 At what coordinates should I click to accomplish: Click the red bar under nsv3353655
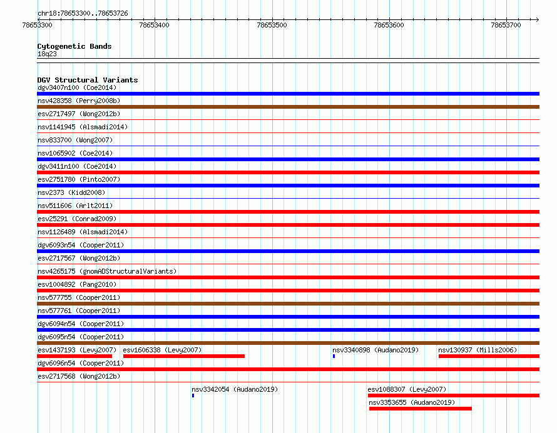click(x=421, y=409)
